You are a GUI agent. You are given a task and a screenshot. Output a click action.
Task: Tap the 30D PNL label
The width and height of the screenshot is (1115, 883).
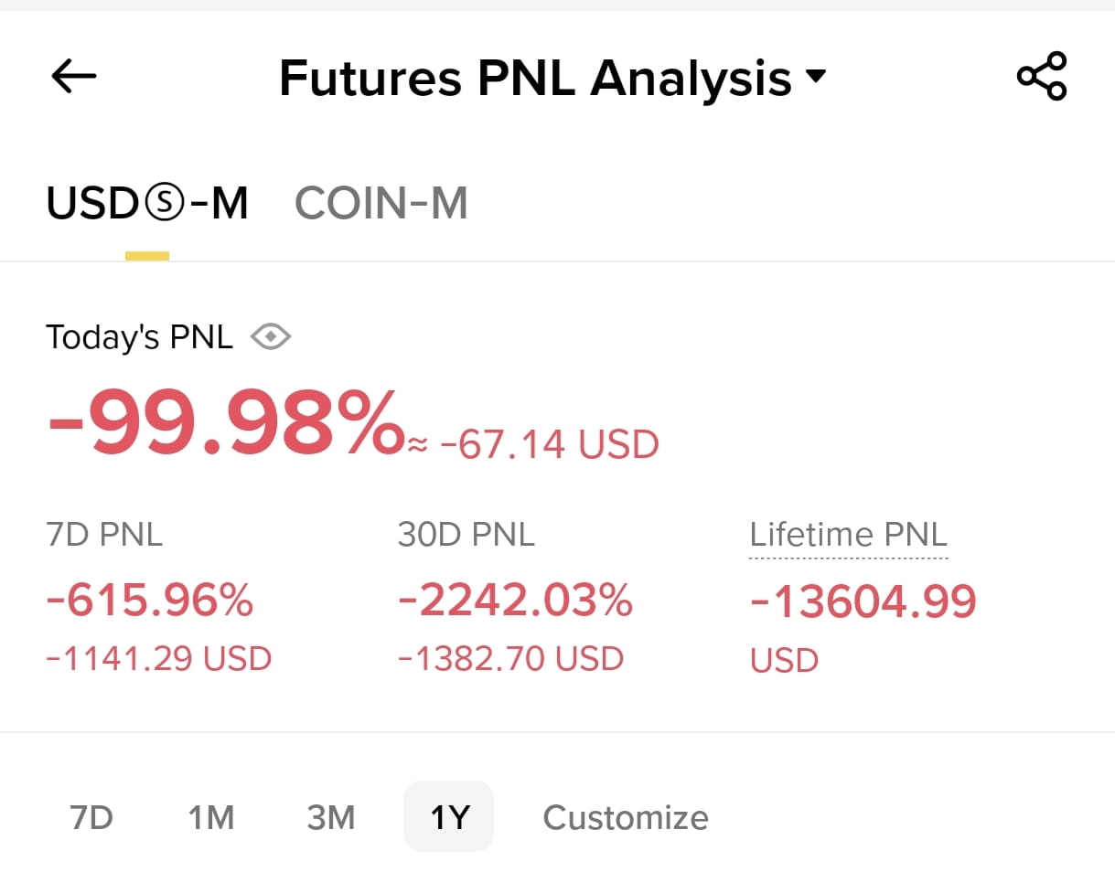click(466, 535)
